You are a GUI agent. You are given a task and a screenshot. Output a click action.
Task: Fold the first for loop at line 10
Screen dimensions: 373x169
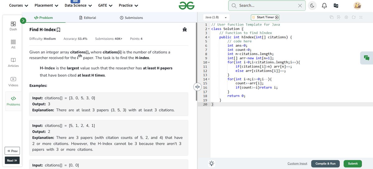209,62
